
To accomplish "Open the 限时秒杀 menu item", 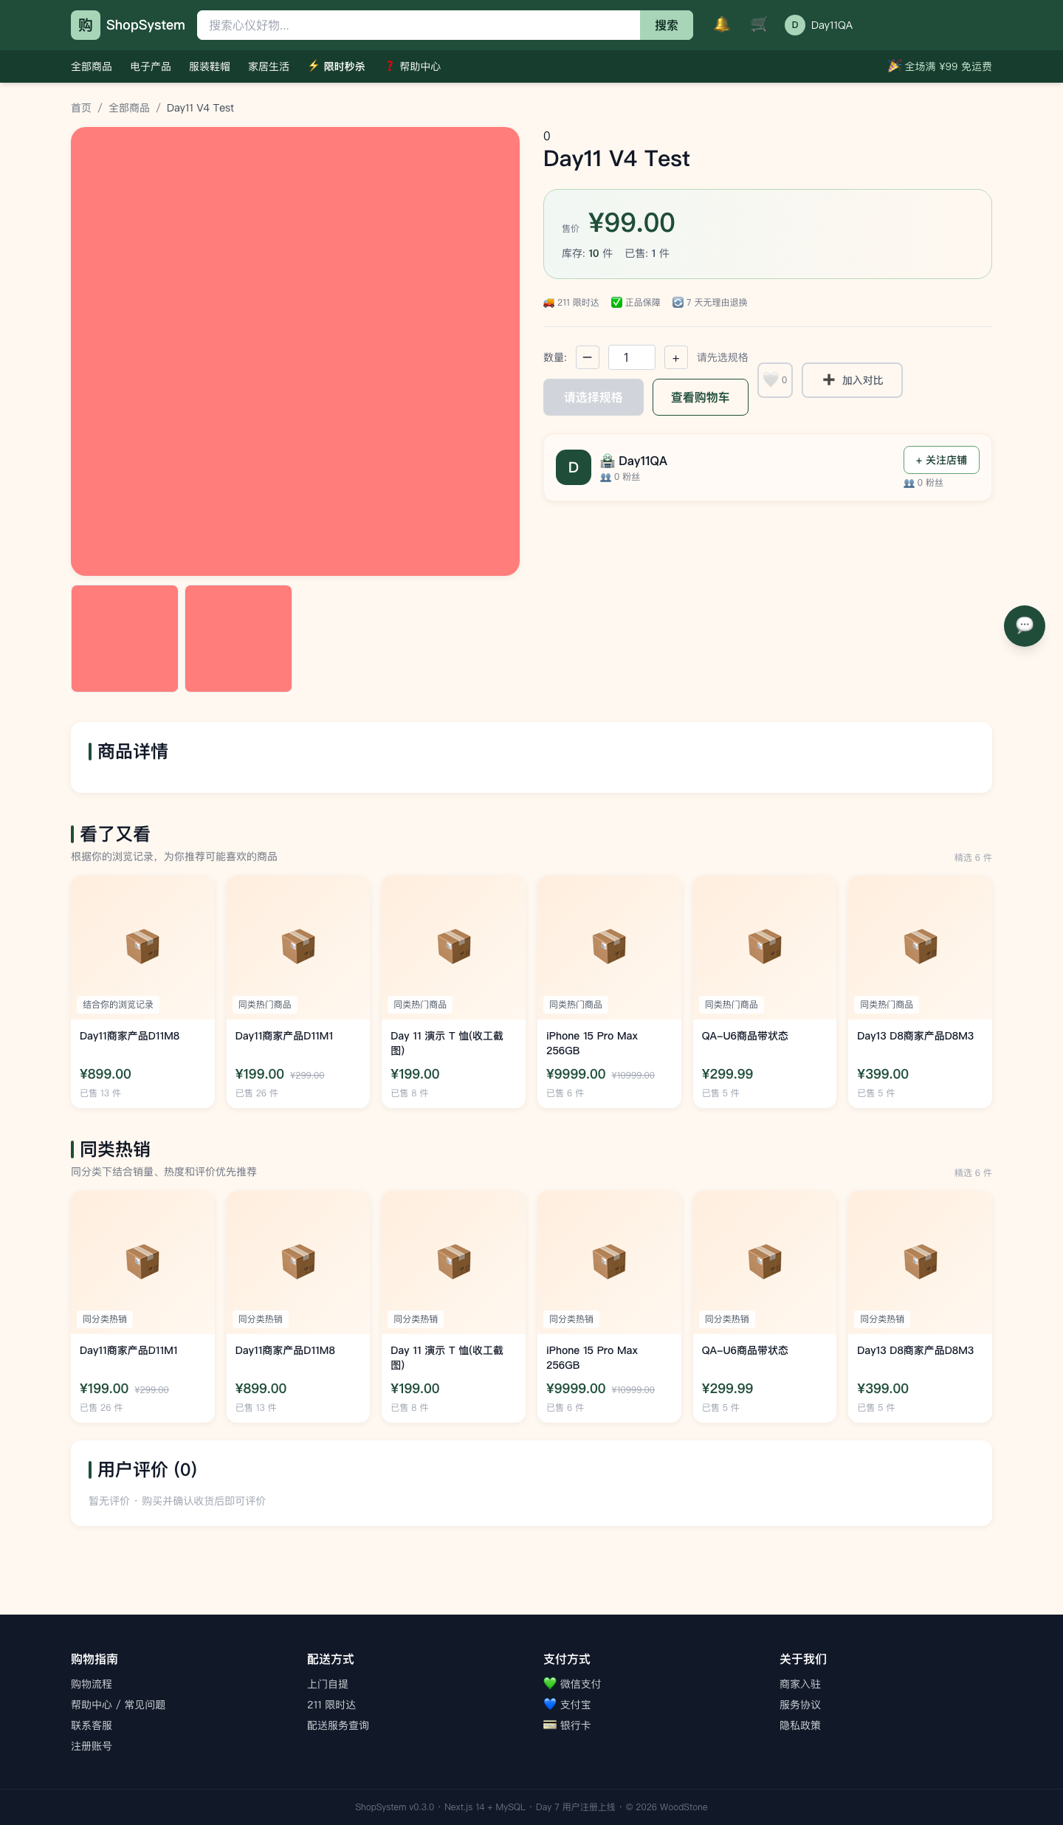I will (x=337, y=66).
